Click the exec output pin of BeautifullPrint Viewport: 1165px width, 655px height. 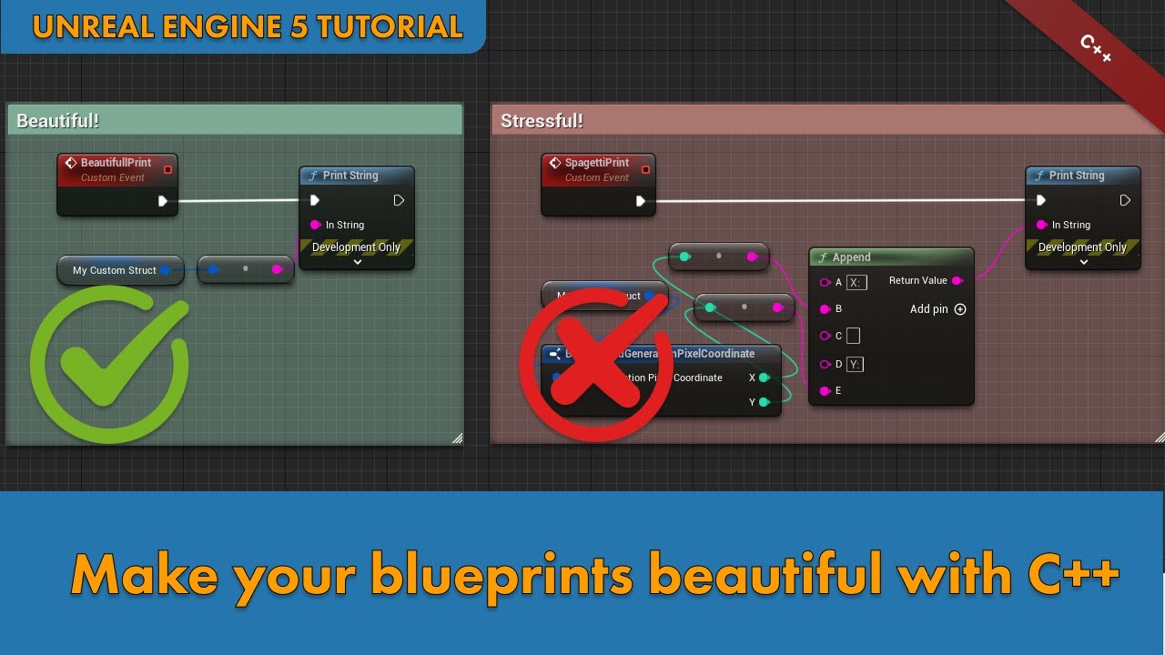(x=163, y=201)
